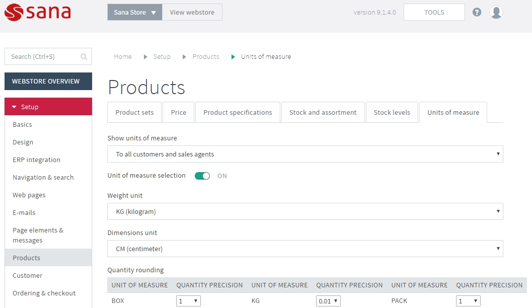Open the TOOLS menu button
The height and width of the screenshot is (308, 532).
click(x=434, y=12)
